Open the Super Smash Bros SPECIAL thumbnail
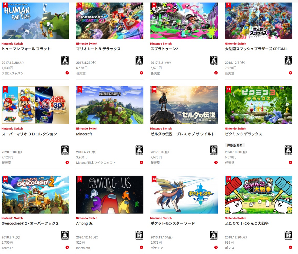The image size is (298, 254). tap(259, 21)
